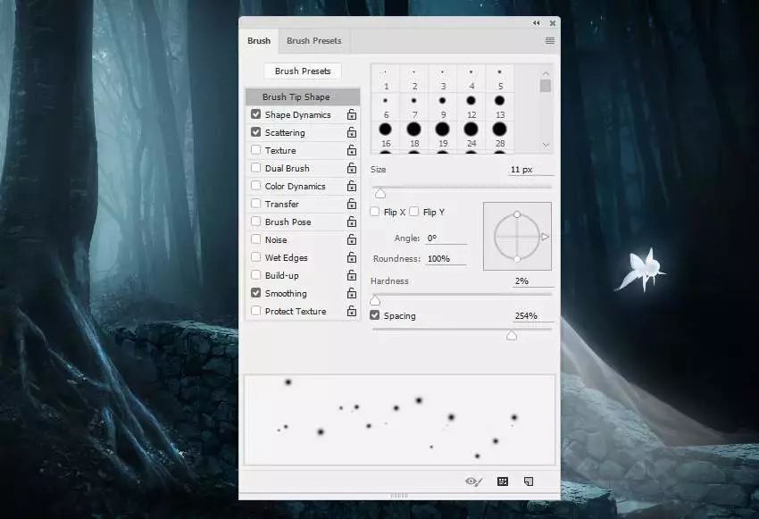Switch to the Brush Presets tab
The height and width of the screenshot is (519, 759).
(313, 41)
